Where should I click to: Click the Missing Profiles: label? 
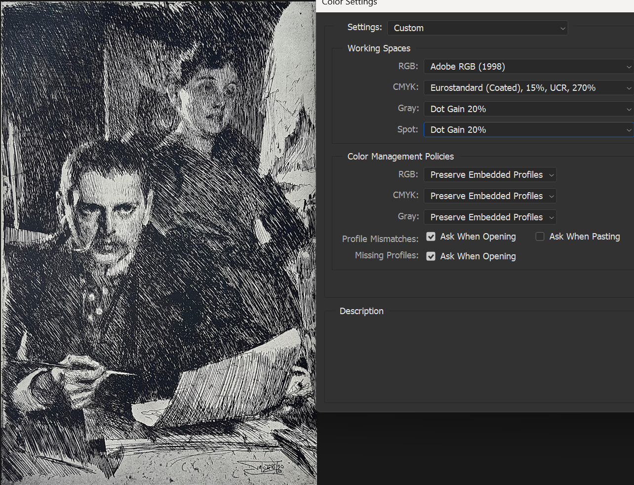pyautogui.click(x=387, y=255)
